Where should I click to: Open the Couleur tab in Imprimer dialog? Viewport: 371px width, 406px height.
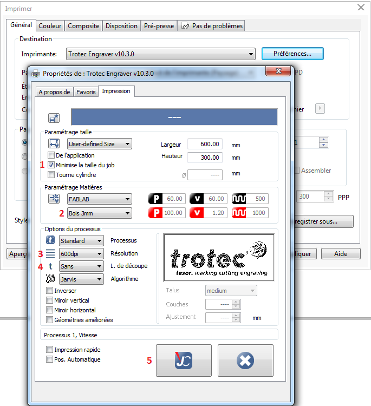point(50,26)
